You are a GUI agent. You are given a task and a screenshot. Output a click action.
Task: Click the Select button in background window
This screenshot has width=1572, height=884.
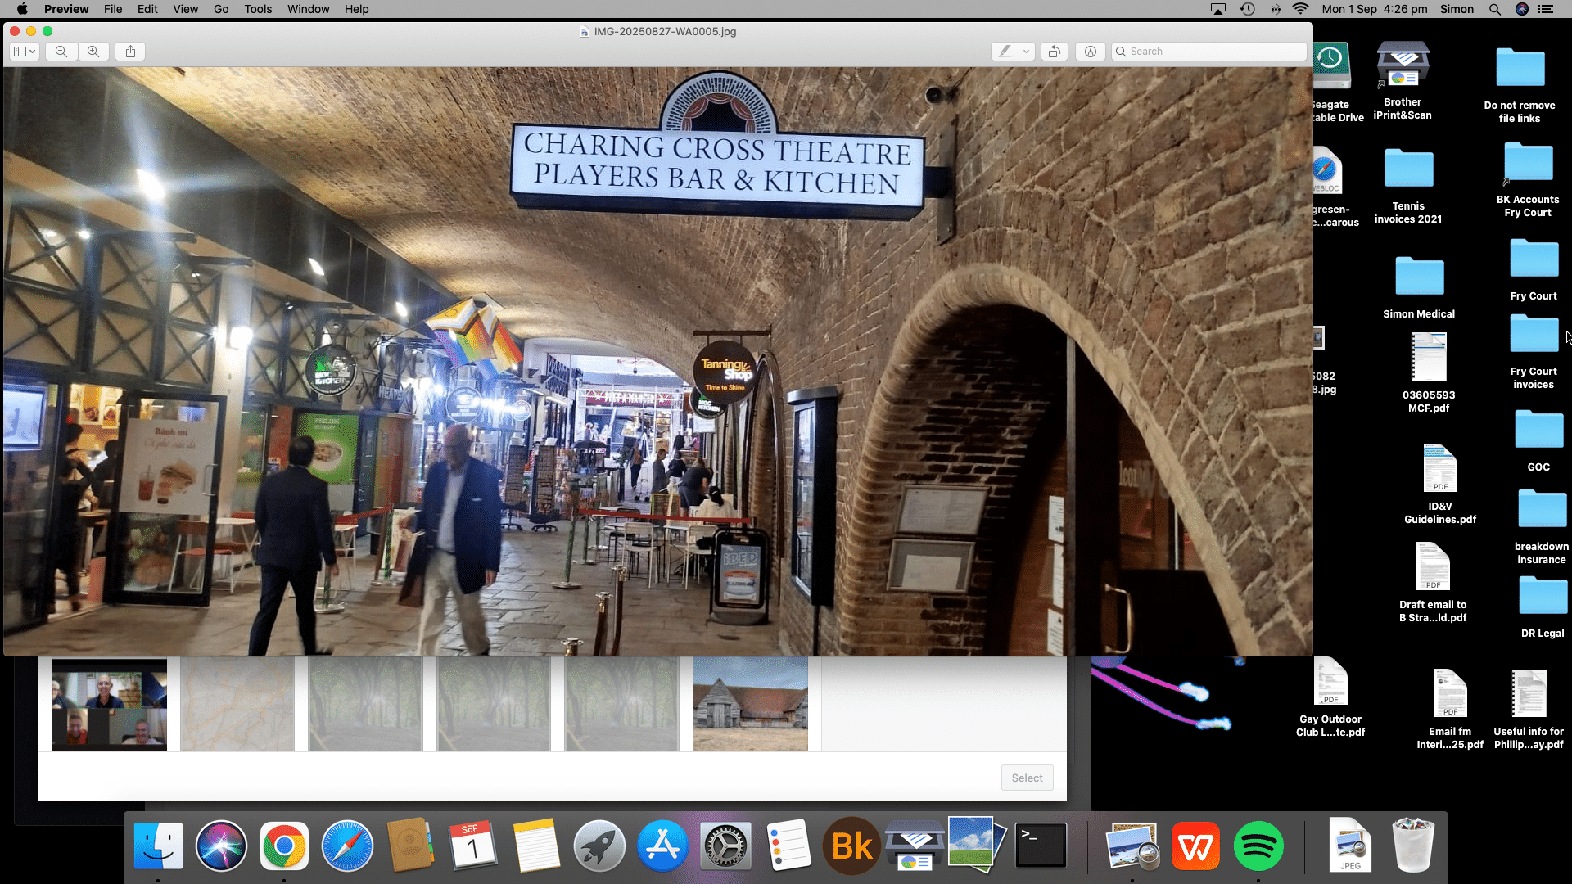click(x=1027, y=778)
